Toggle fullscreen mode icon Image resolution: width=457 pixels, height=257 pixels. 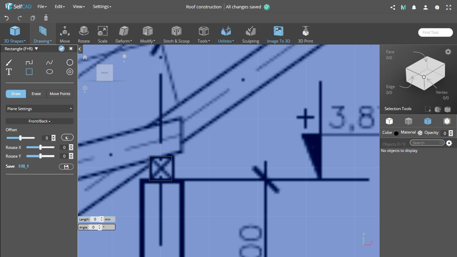tap(449, 7)
